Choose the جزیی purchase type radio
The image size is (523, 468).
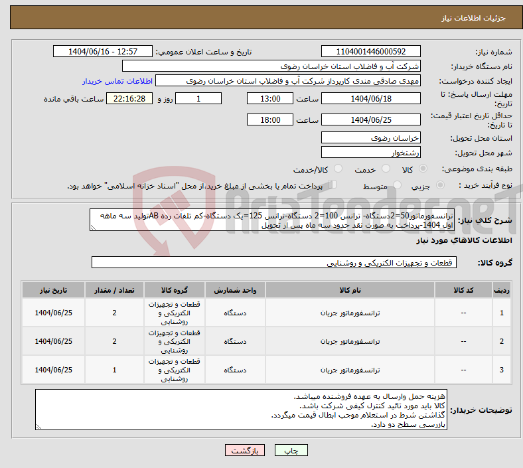click(440, 185)
